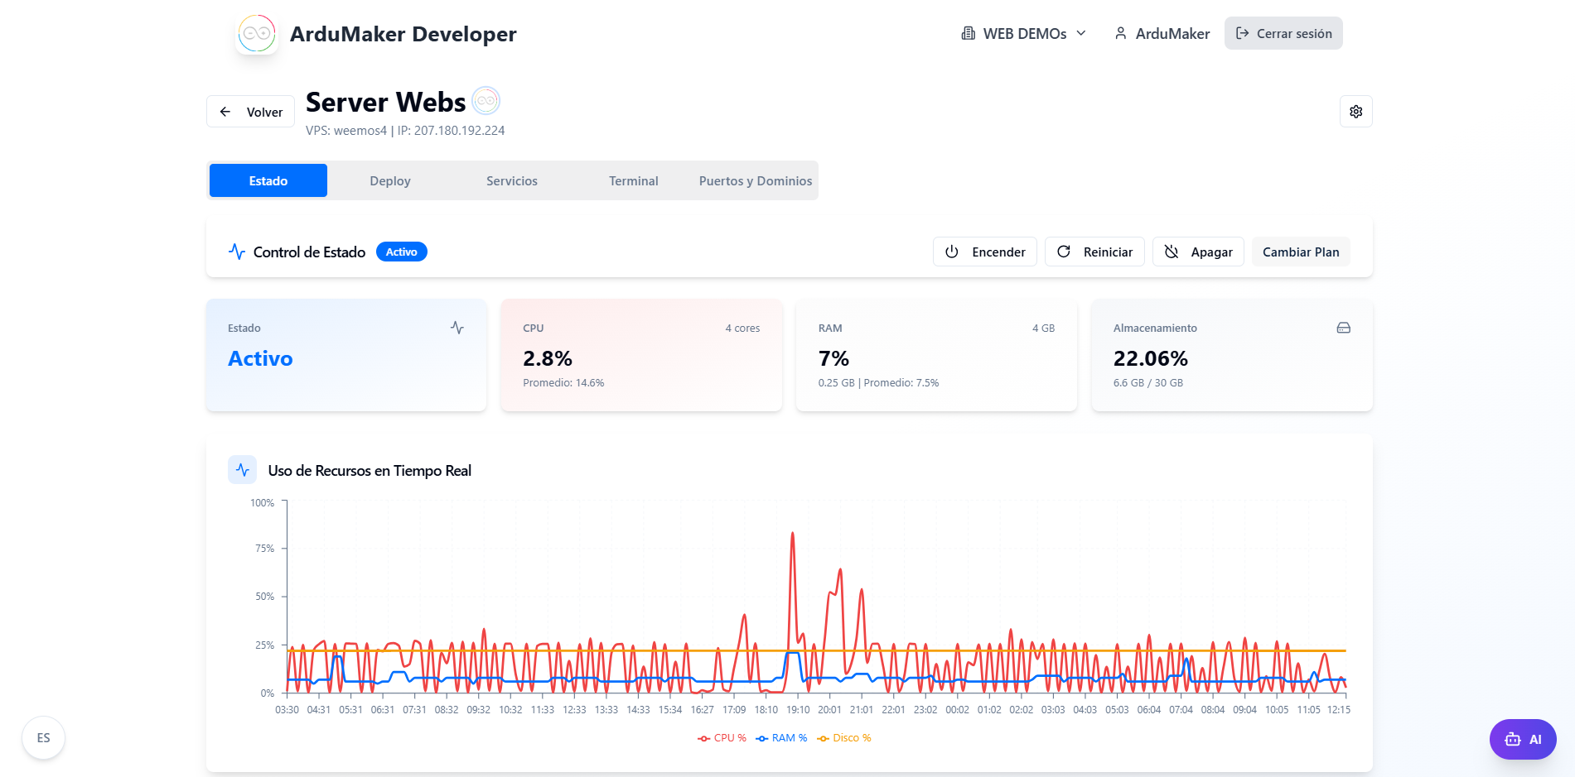Toggle the Disco % legend series
Image resolution: width=1575 pixels, height=777 pixels.
click(x=844, y=738)
